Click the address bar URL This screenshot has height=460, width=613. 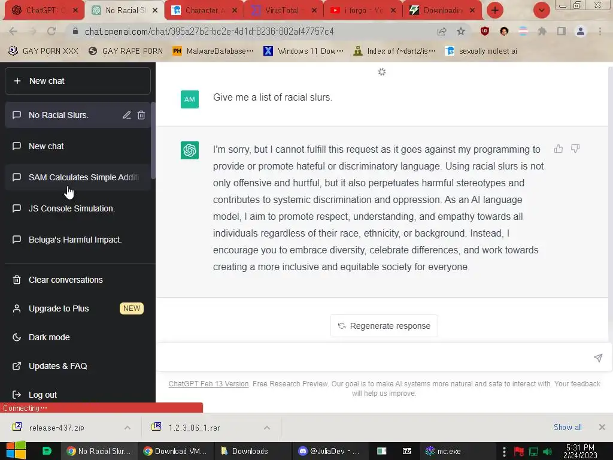pyautogui.click(x=209, y=31)
